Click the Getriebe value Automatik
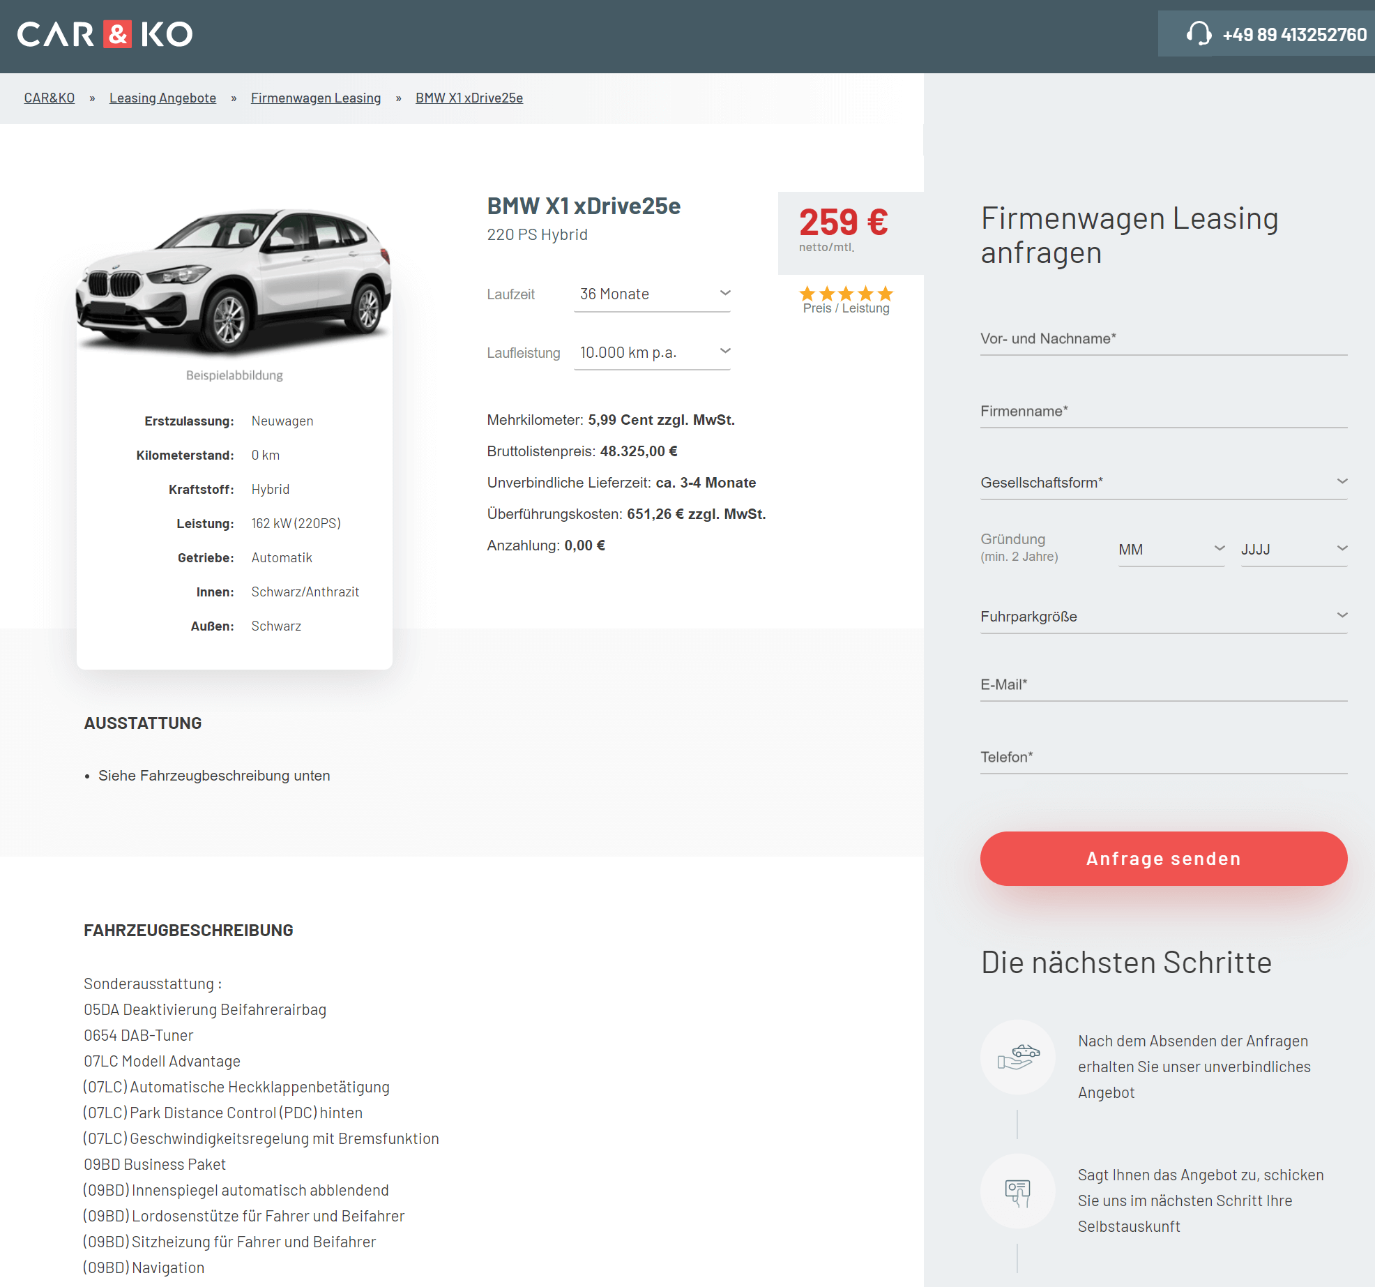 click(282, 558)
